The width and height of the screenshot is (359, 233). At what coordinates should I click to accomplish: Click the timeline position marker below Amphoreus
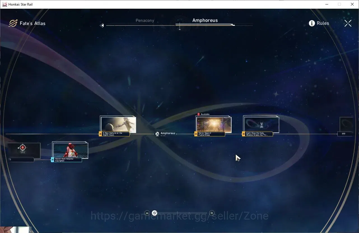click(179, 29)
